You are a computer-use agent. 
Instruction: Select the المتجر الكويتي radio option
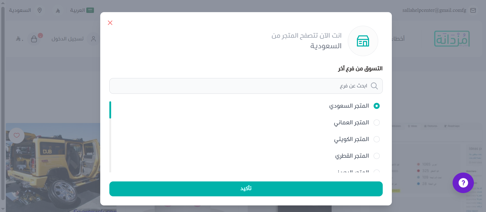pyautogui.click(x=377, y=139)
